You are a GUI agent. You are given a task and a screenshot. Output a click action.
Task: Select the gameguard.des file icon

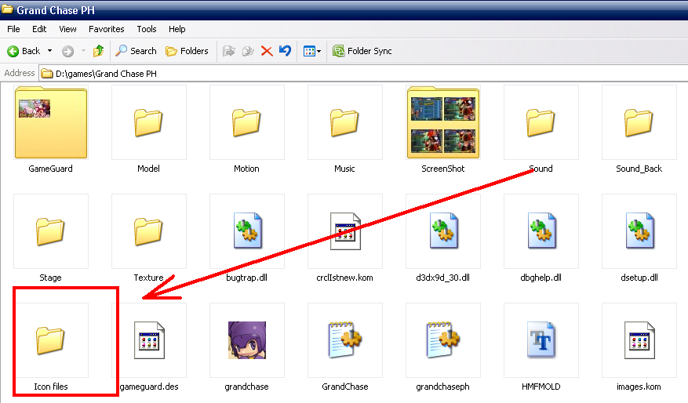click(149, 340)
